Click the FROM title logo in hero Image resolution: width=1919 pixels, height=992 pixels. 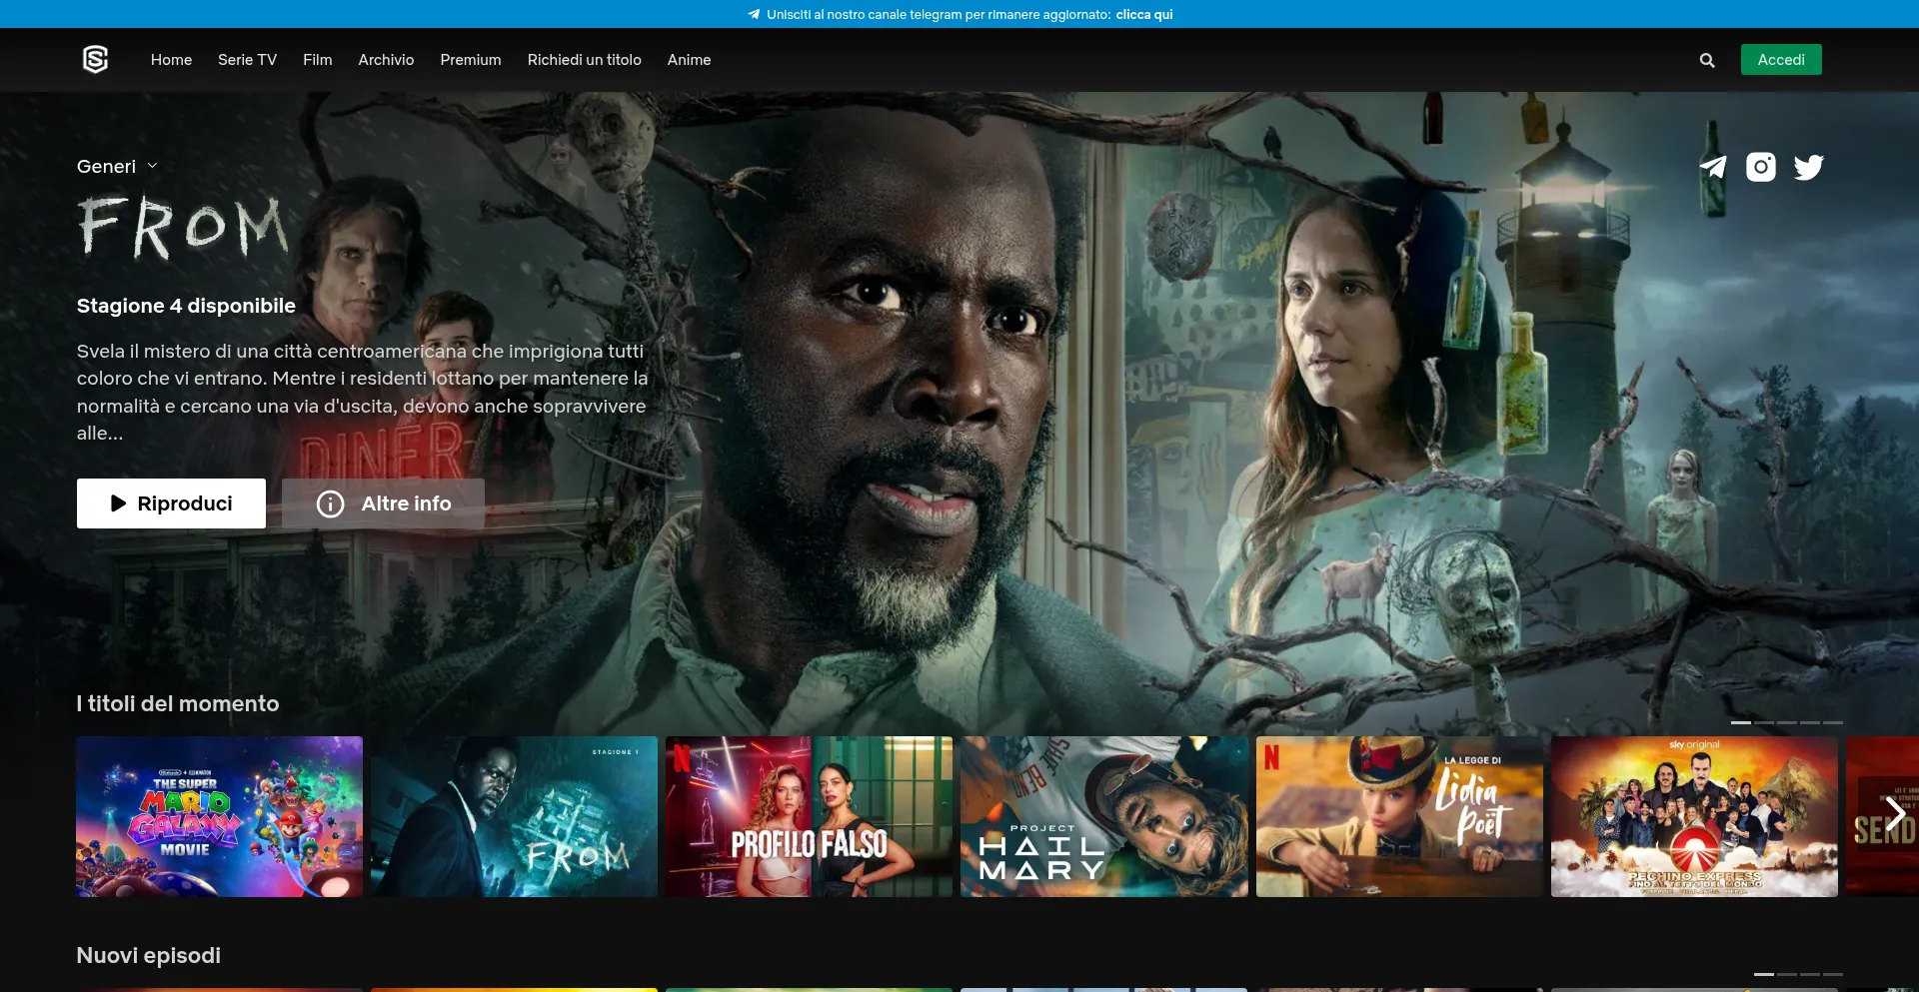pos(183,227)
